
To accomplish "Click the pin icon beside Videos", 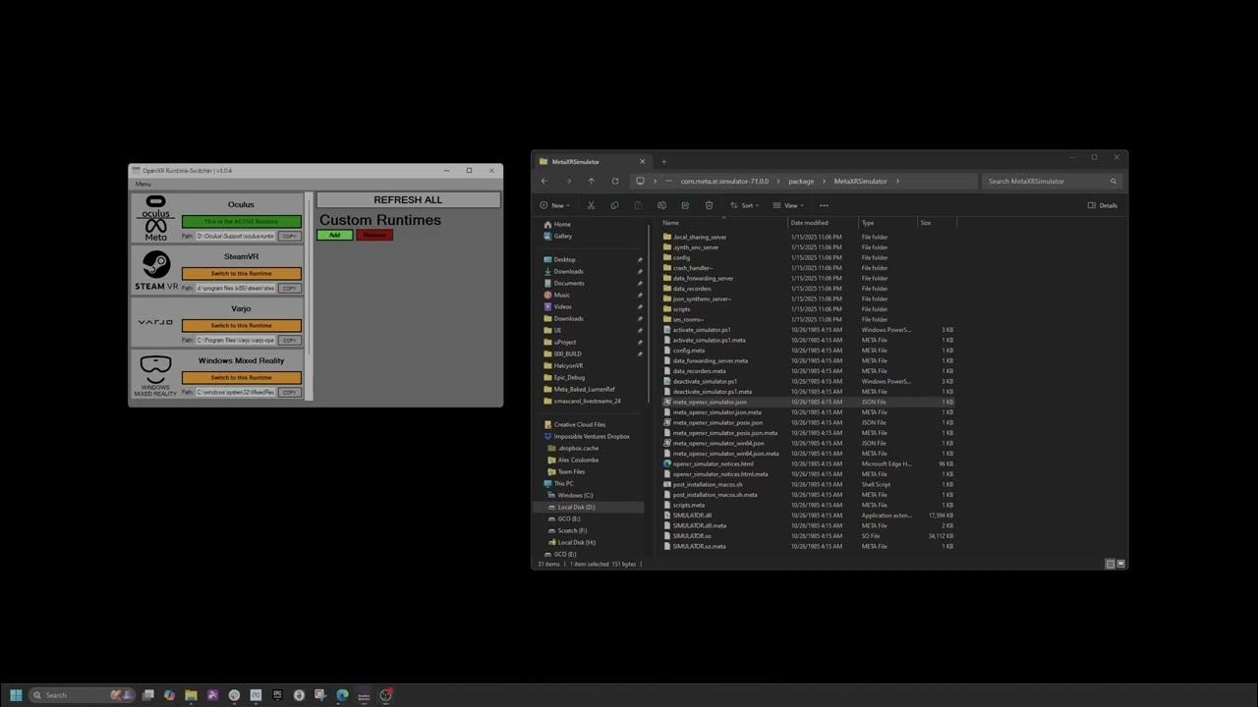I will coord(640,306).
